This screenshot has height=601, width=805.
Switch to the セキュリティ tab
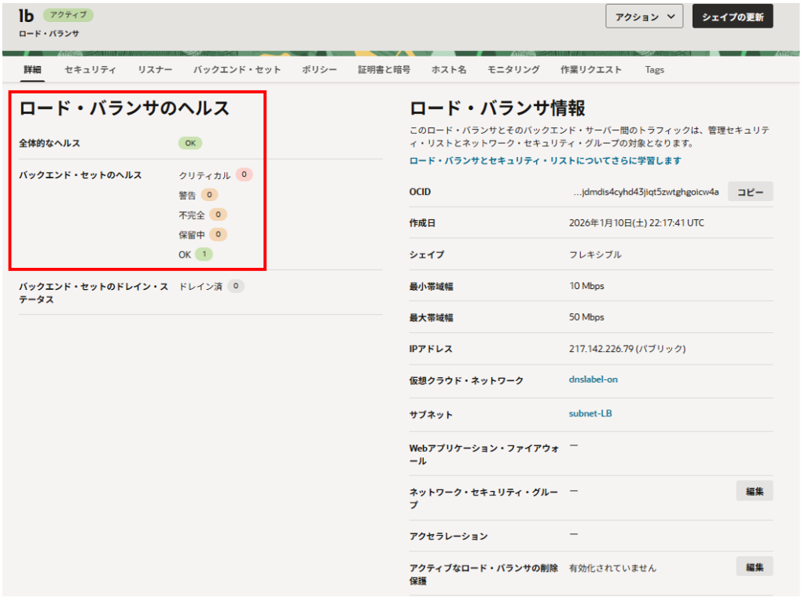(x=90, y=70)
